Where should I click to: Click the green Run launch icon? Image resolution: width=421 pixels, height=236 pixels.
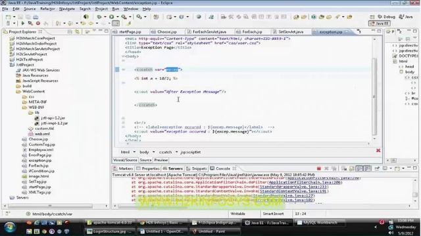[111, 17]
